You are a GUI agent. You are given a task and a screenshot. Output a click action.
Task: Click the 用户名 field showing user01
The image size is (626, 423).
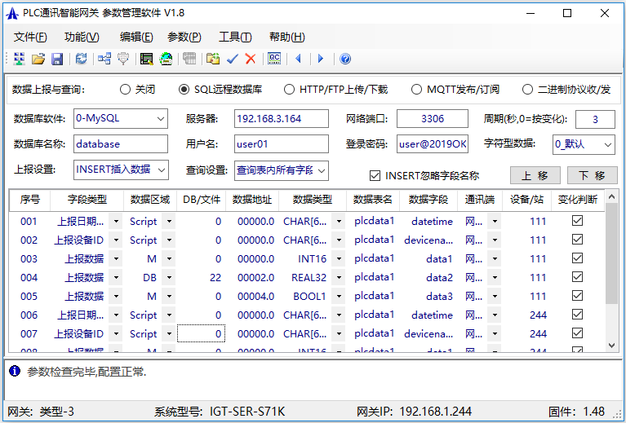click(x=282, y=144)
